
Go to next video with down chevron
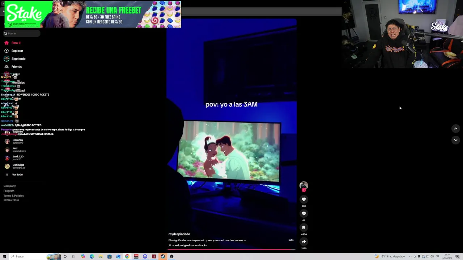tap(456, 140)
